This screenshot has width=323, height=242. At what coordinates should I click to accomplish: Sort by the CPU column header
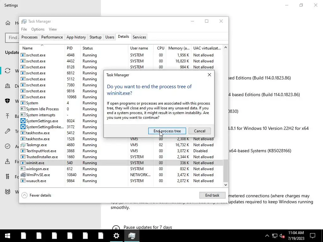160,48
